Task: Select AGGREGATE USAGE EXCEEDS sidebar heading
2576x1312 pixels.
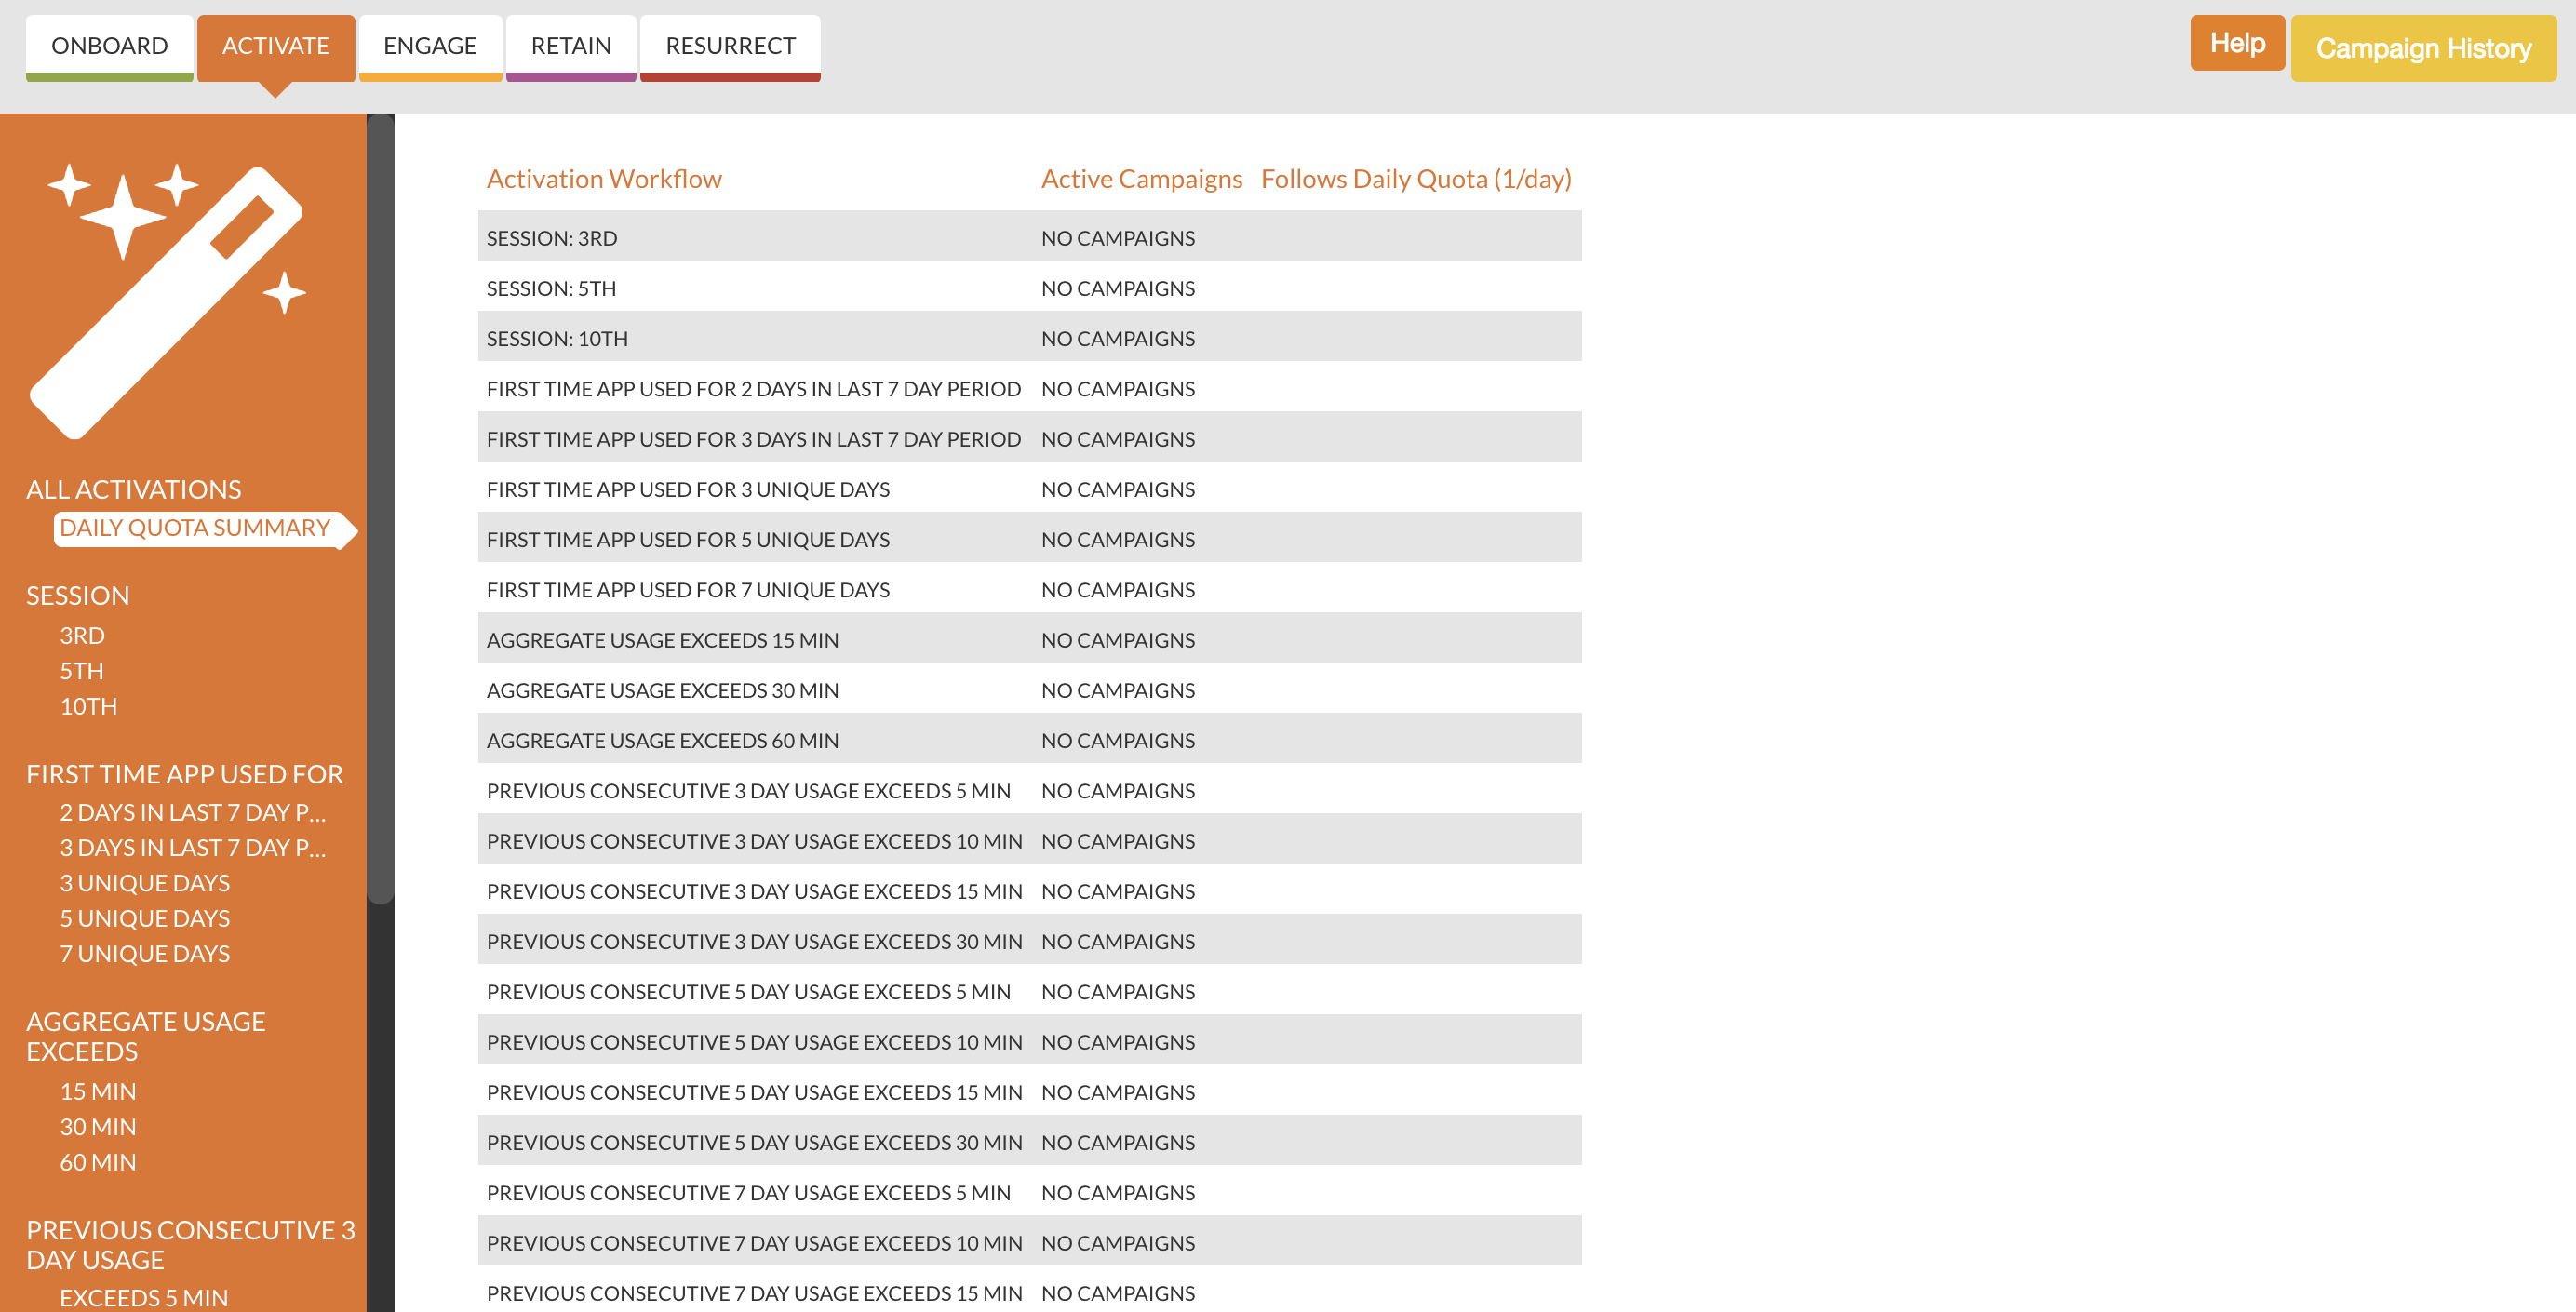Action: pyautogui.click(x=146, y=1037)
